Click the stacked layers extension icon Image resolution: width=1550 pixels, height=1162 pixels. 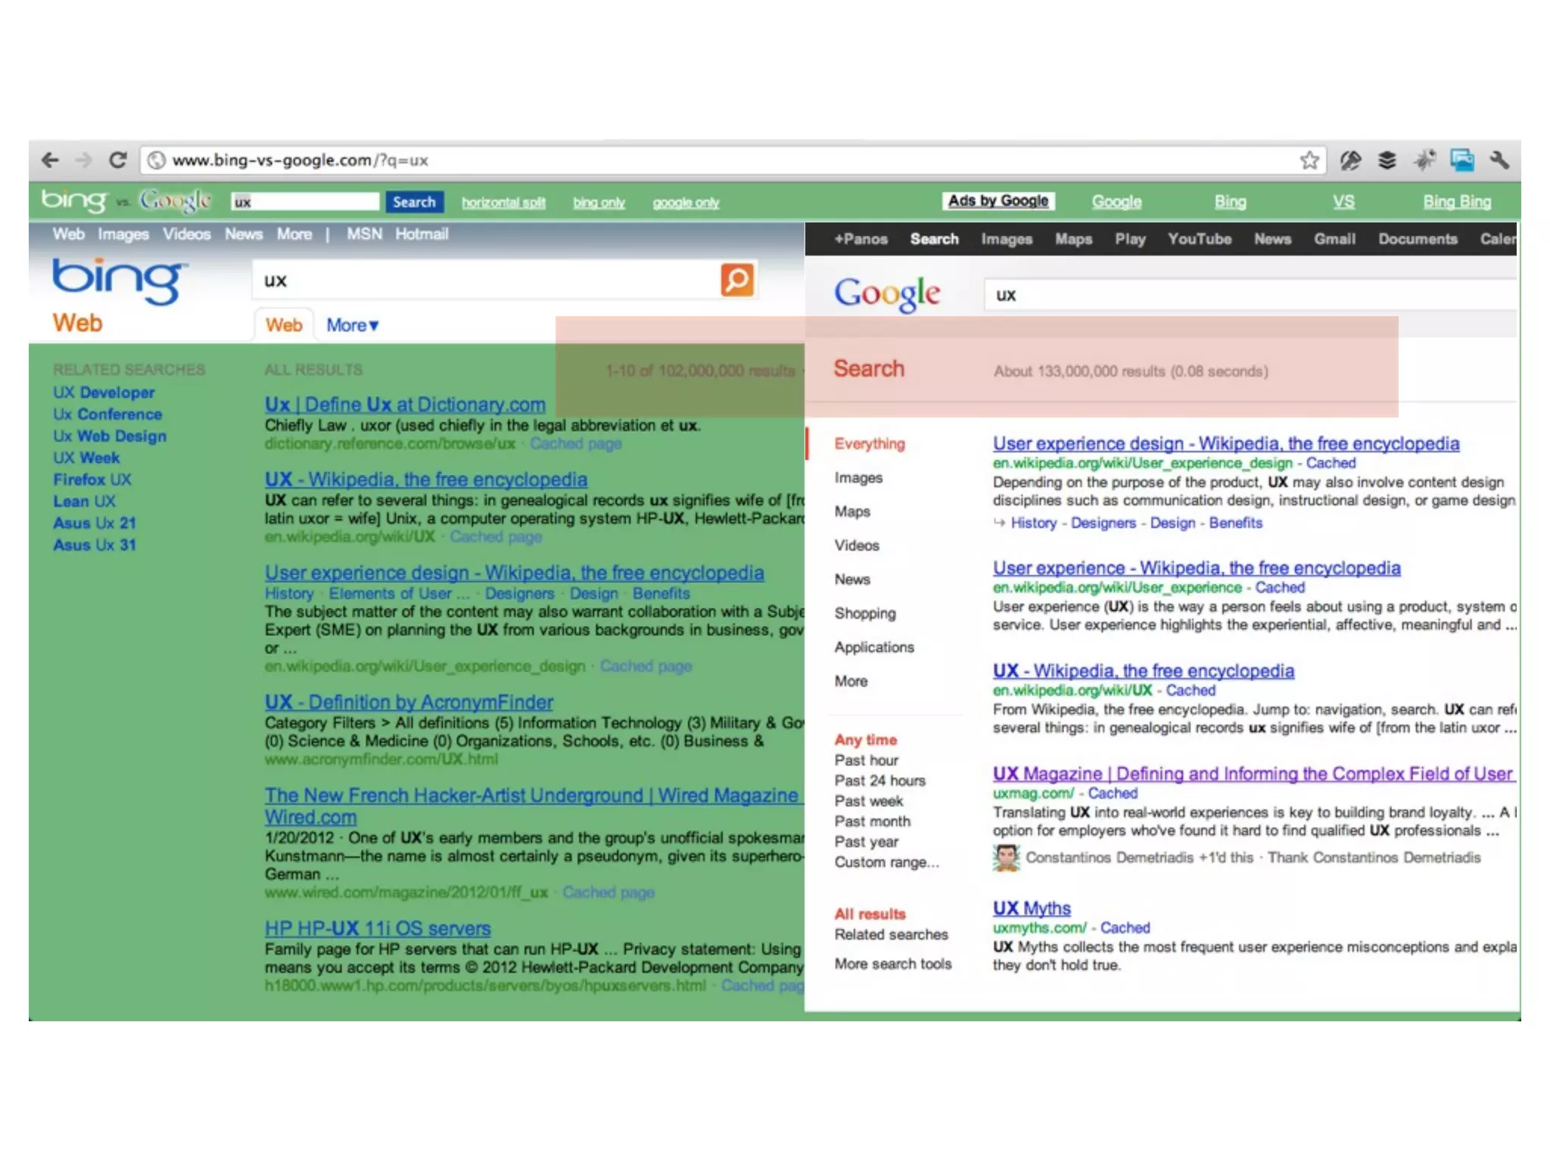[1387, 160]
